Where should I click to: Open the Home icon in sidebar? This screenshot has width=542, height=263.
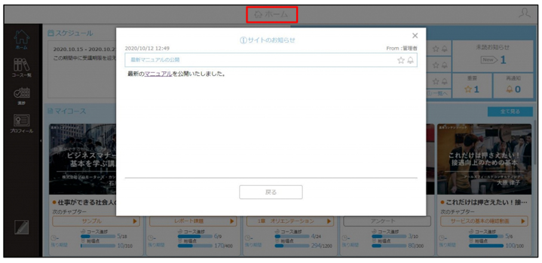[x=22, y=39]
